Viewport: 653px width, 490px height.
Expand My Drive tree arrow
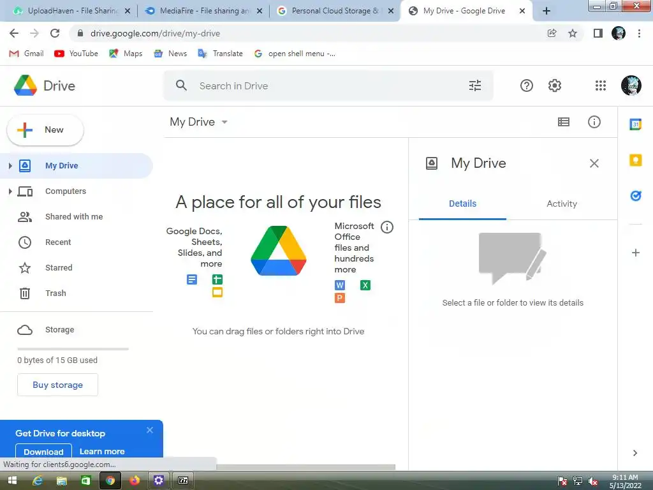(x=10, y=166)
